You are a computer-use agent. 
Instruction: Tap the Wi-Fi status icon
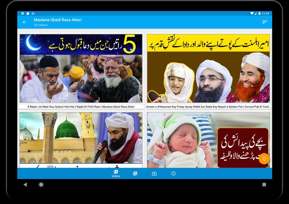[252, 14]
